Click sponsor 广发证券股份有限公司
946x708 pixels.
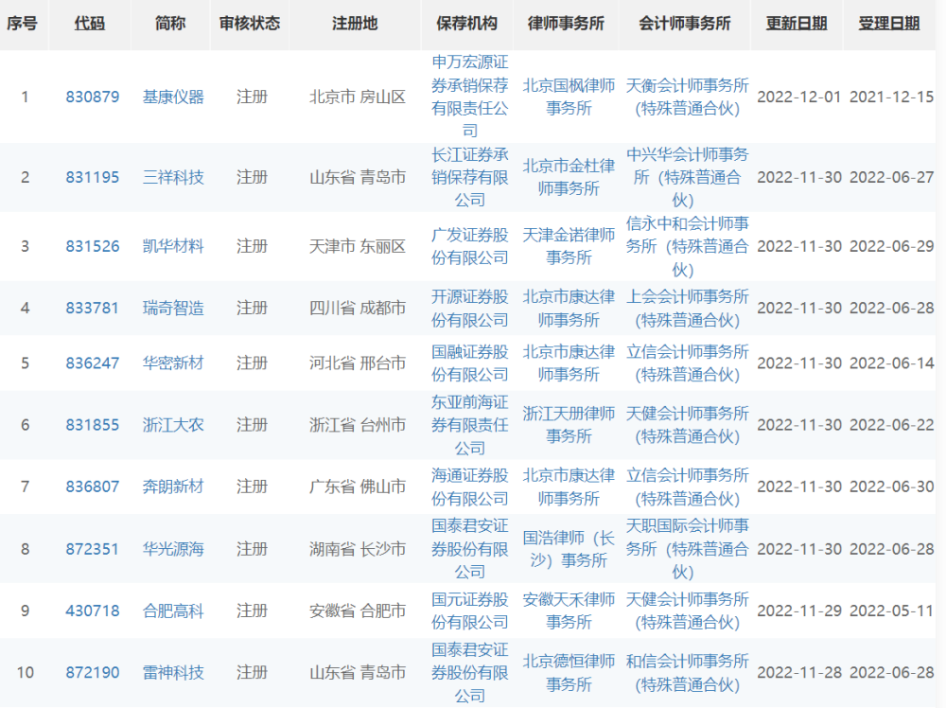point(470,246)
